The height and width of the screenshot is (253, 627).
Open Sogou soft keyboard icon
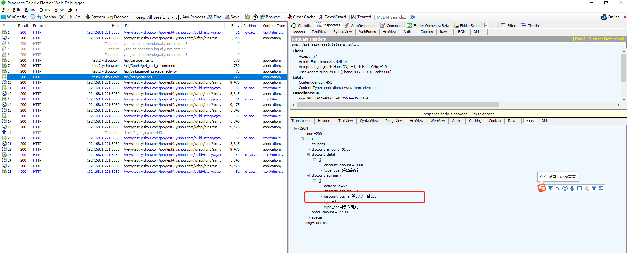click(579, 188)
